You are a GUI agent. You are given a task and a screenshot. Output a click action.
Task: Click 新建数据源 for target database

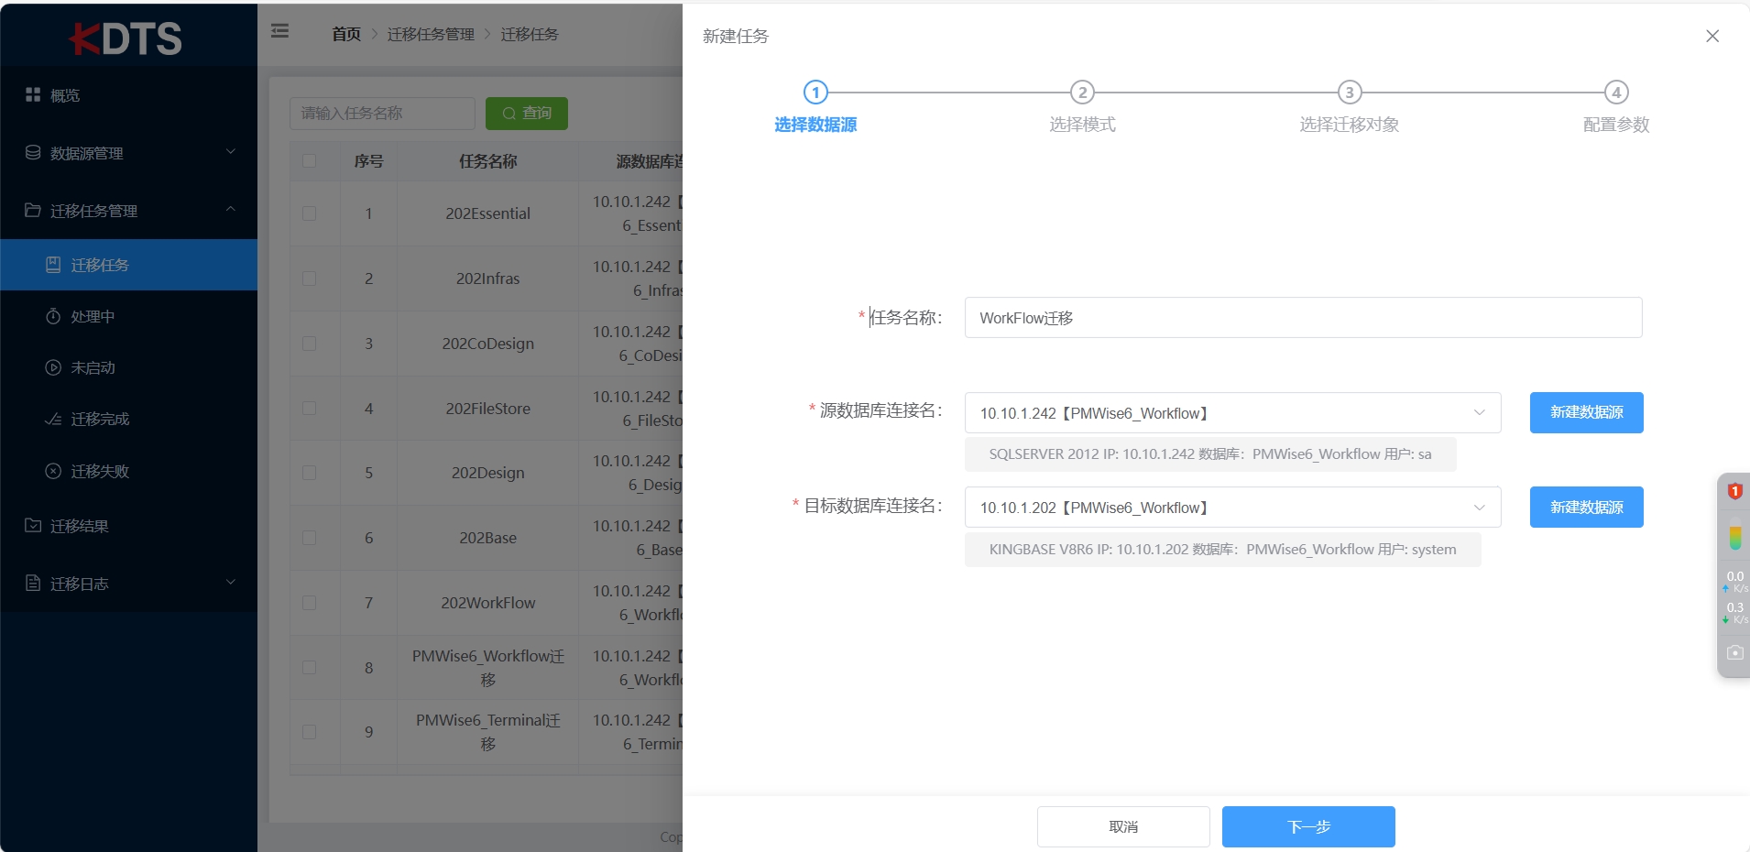click(1586, 507)
